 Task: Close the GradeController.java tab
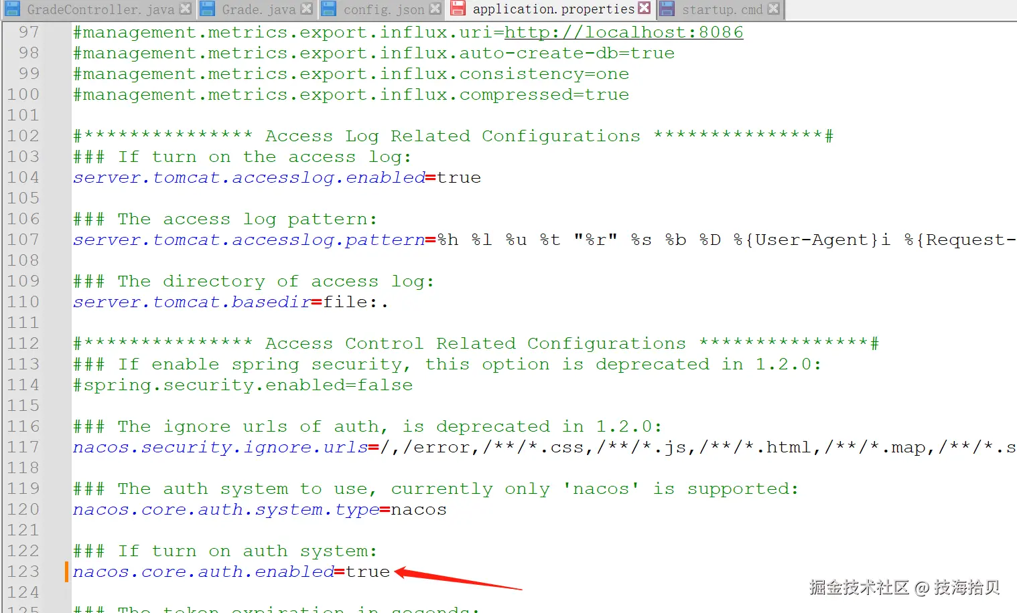[186, 9]
